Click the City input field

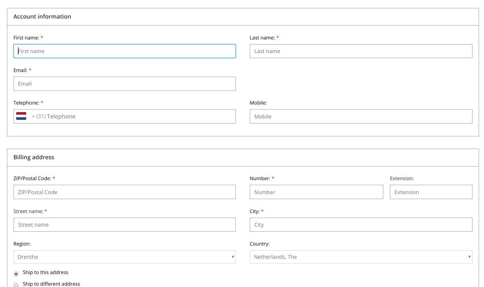click(361, 225)
